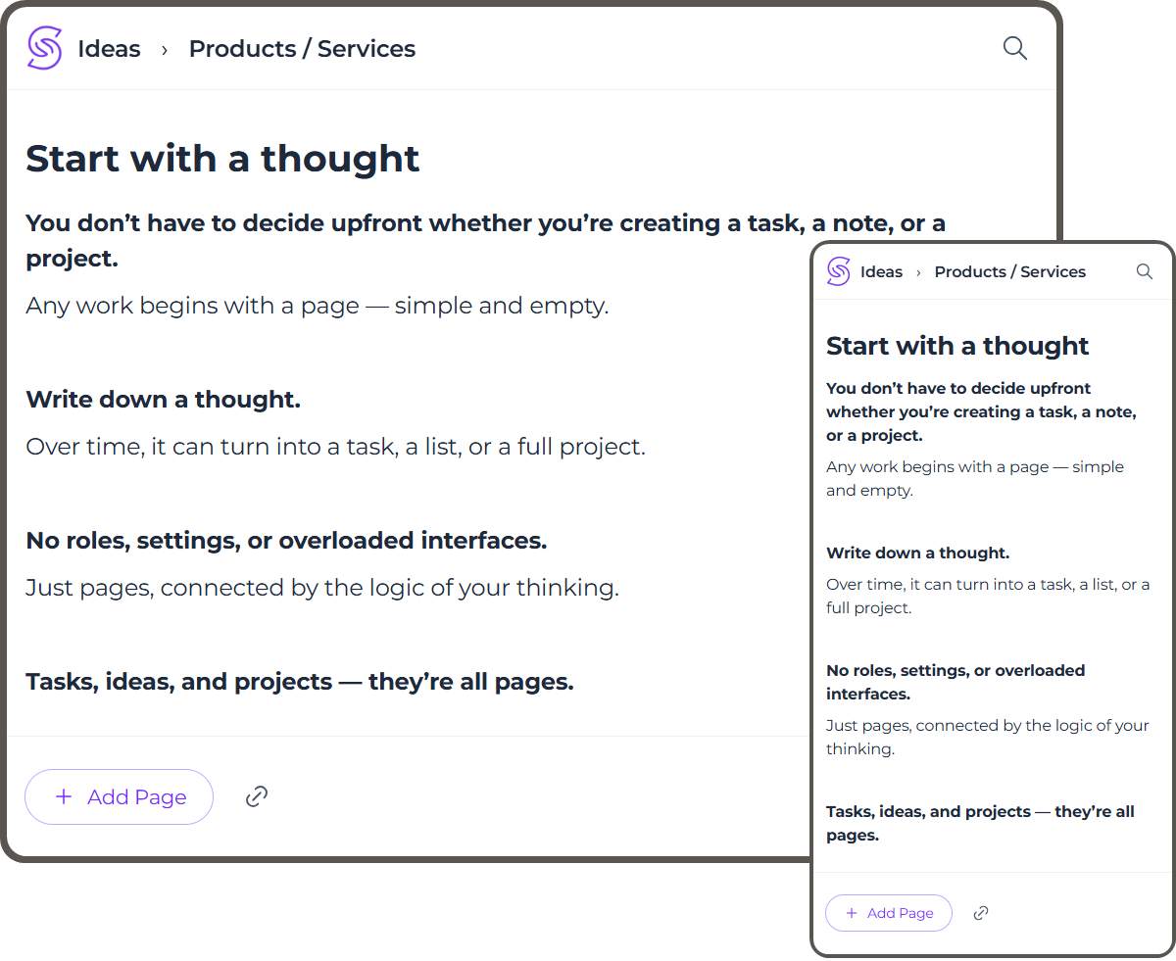Click the "Tasks, ideas, and projects" line in the large window
The width and height of the screenshot is (1176, 961).
299,682
